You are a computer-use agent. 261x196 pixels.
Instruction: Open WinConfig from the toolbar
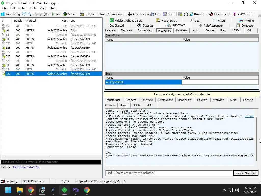pos(10,14)
